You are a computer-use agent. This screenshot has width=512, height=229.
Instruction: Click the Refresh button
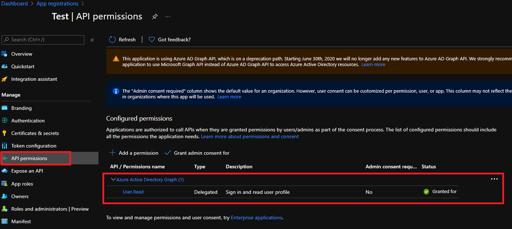[x=122, y=39]
